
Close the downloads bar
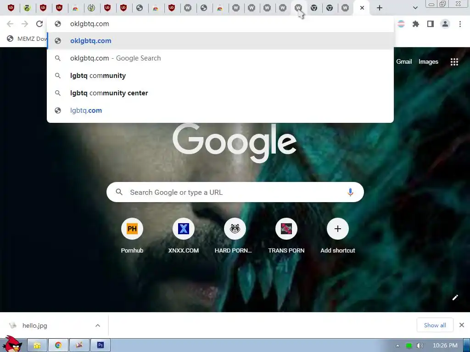[462, 325]
